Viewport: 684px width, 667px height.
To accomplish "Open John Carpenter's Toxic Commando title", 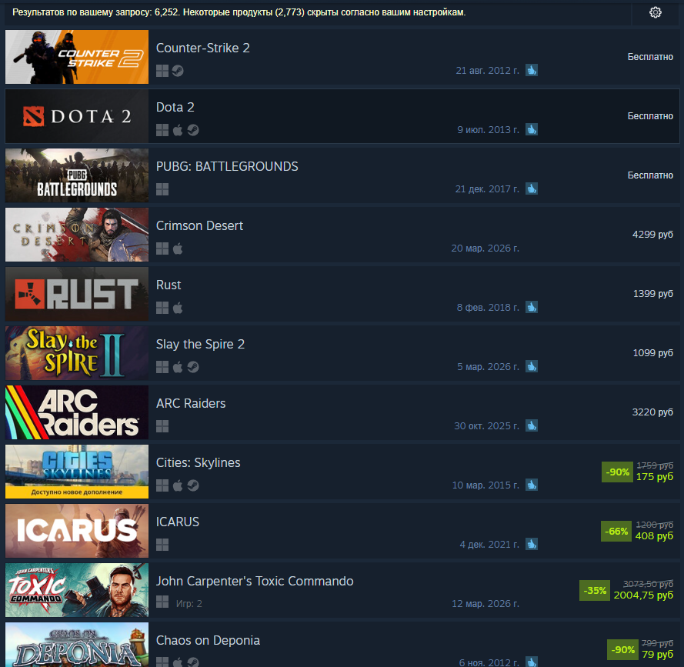I will pyautogui.click(x=255, y=581).
